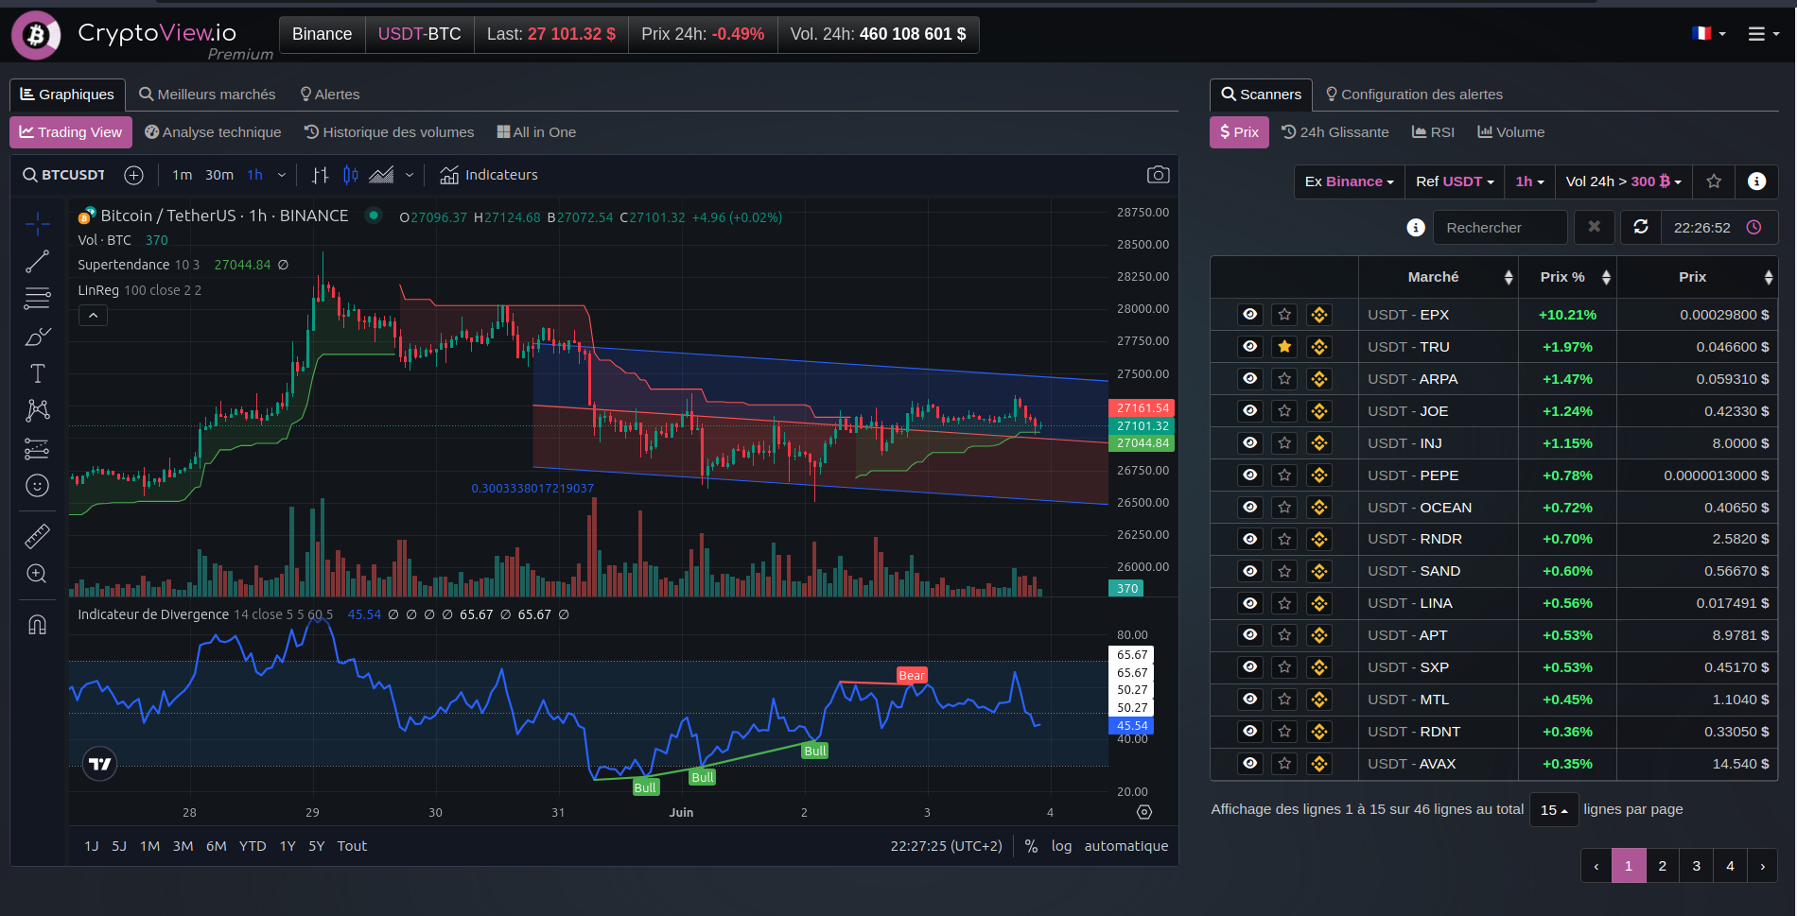
Task: Go to page 2 of results
Action: tap(1663, 866)
